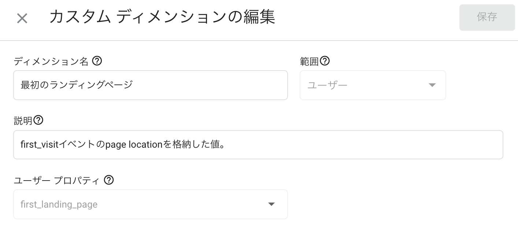Viewport: 518px width, 231px height.
Task: Click the 最初のランディングページ text in name field
Action: pos(77,85)
